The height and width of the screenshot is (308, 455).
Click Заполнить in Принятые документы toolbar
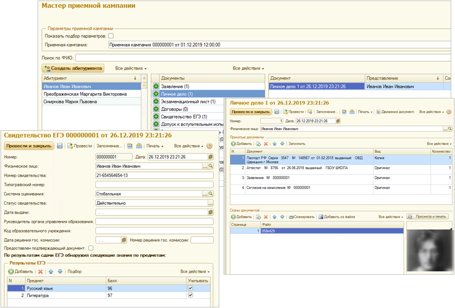[297, 143]
